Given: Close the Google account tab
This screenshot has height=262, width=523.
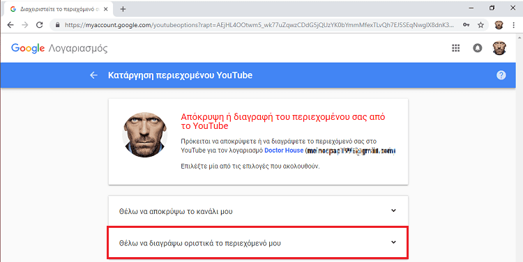Looking at the screenshot, I should (x=106, y=9).
